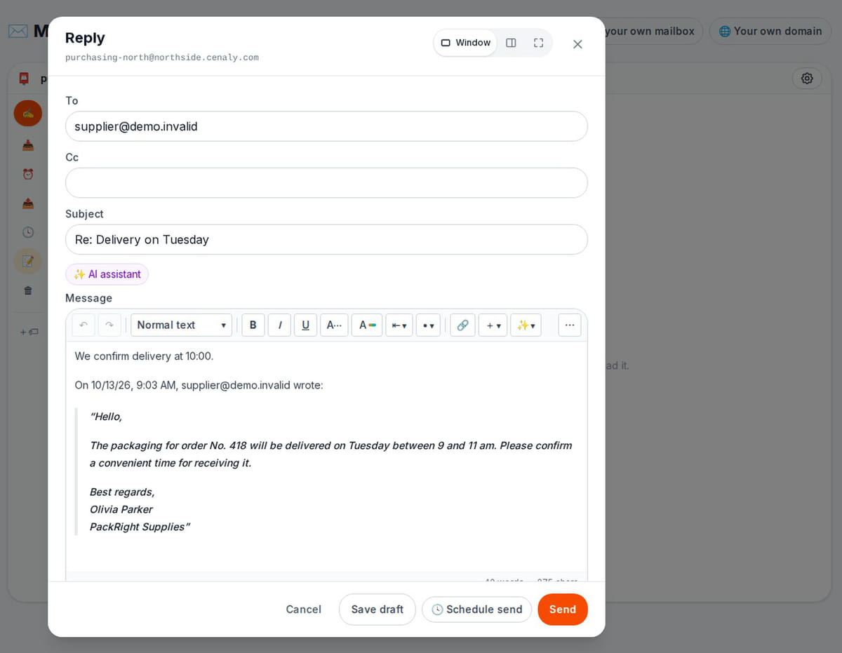This screenshot has height=653, width=842.
Task: Click the To recipient field
Action: point(326,126)
